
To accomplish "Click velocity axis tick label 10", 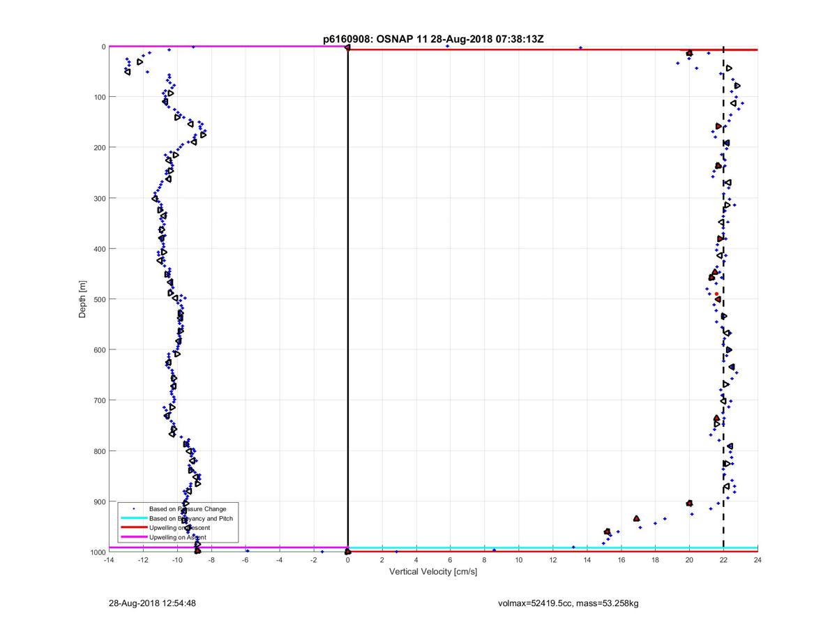I will pyautogui.click(x=518, y=559).
